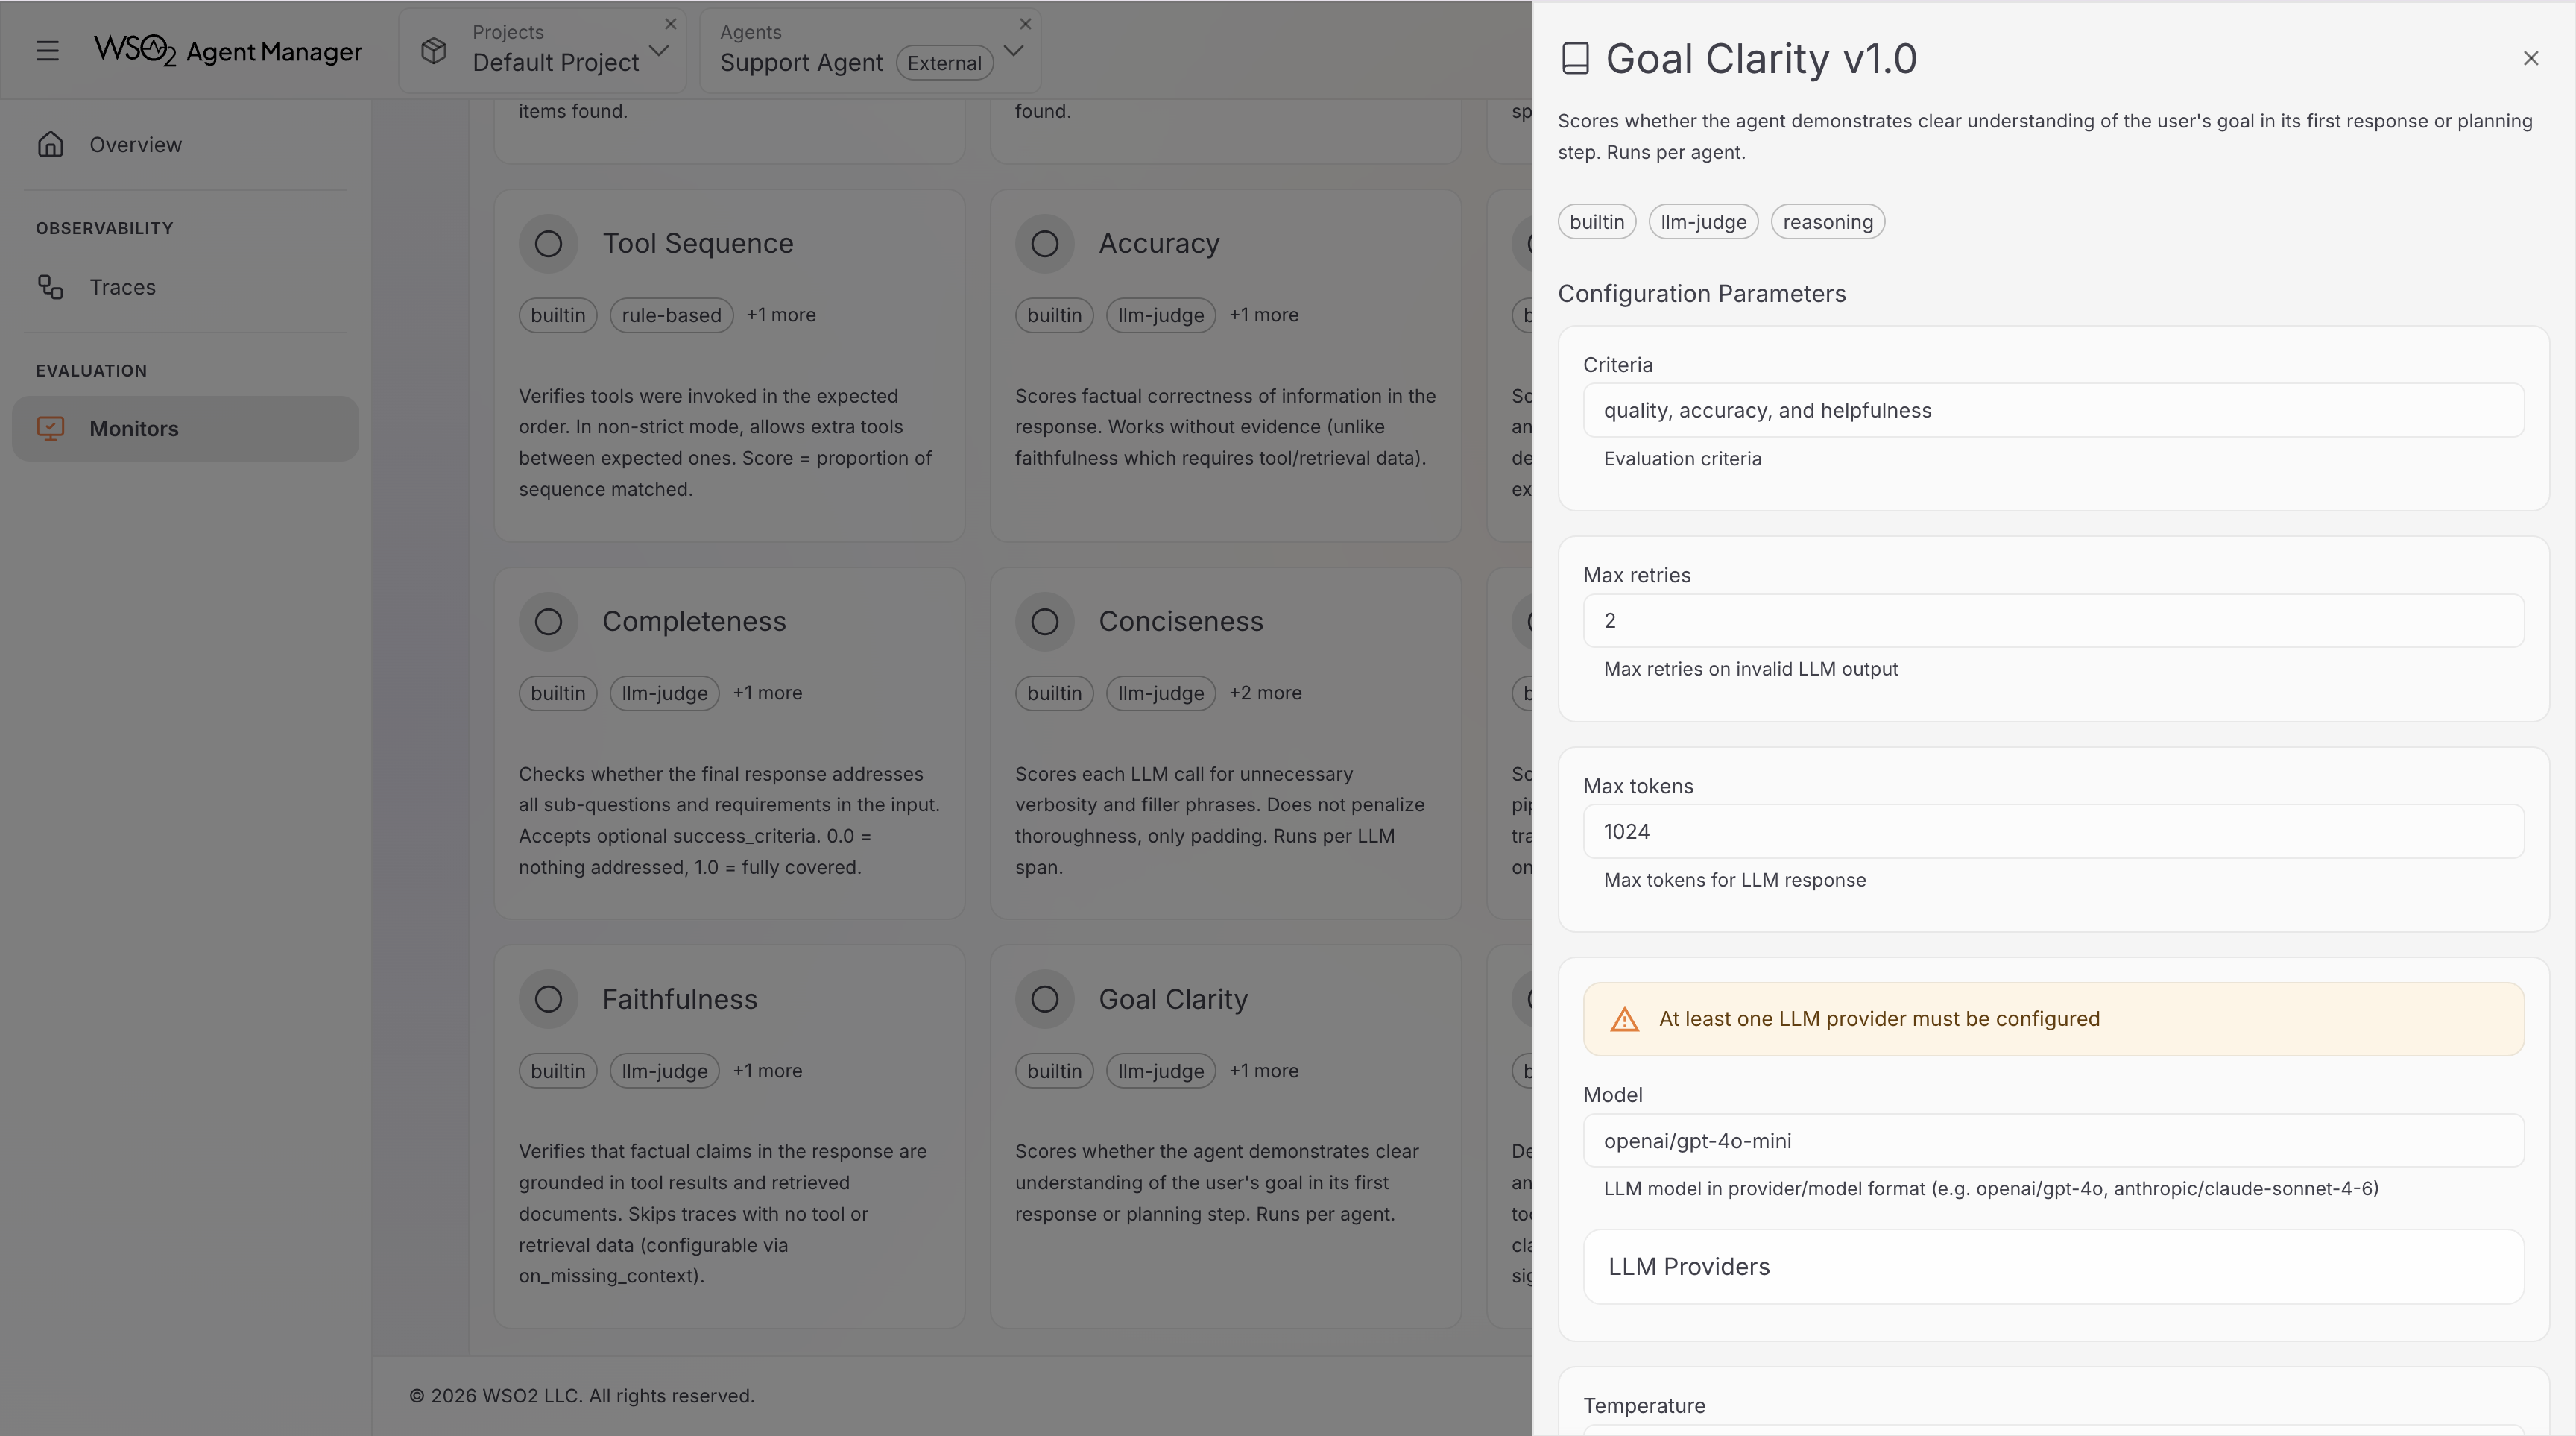Select the Accuracy metric radio button
2576x1436 pixels.
[x=1044, y=242]
